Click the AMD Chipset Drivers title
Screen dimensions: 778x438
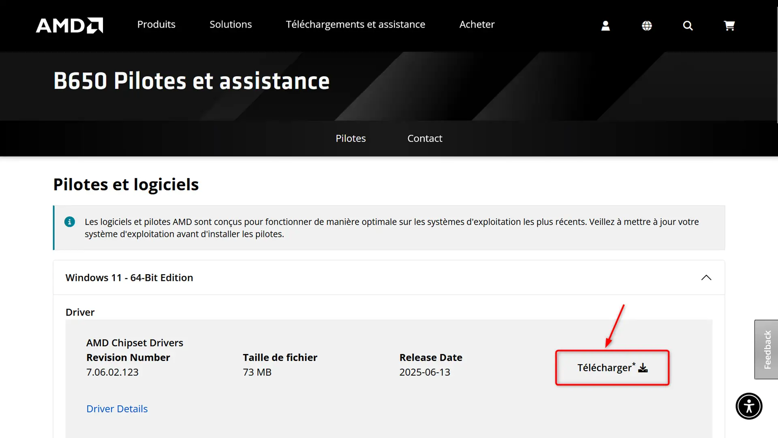click(135, 343)
